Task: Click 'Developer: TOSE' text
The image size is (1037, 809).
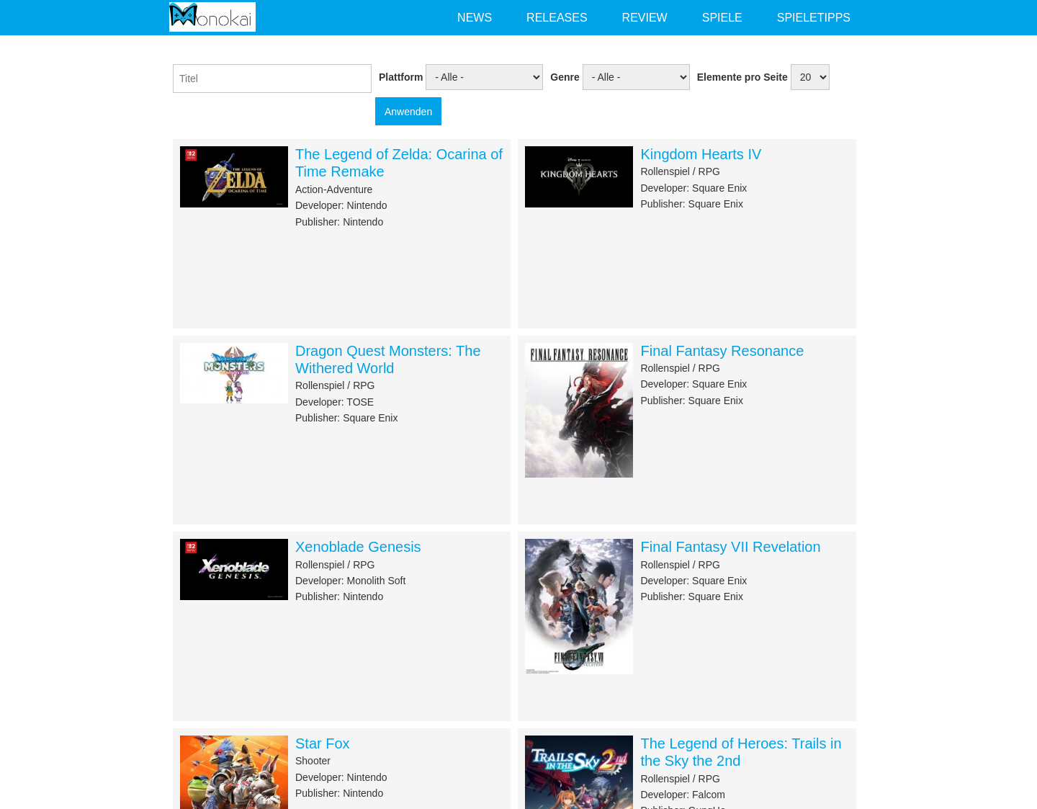Action: [x=334, y=402]
